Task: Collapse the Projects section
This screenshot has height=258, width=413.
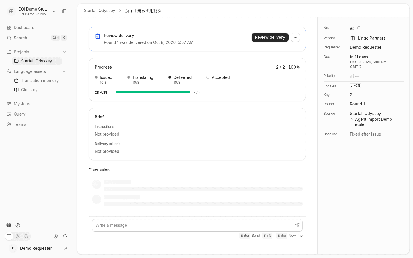Action: pyautogui.click(x=64, y=52)
